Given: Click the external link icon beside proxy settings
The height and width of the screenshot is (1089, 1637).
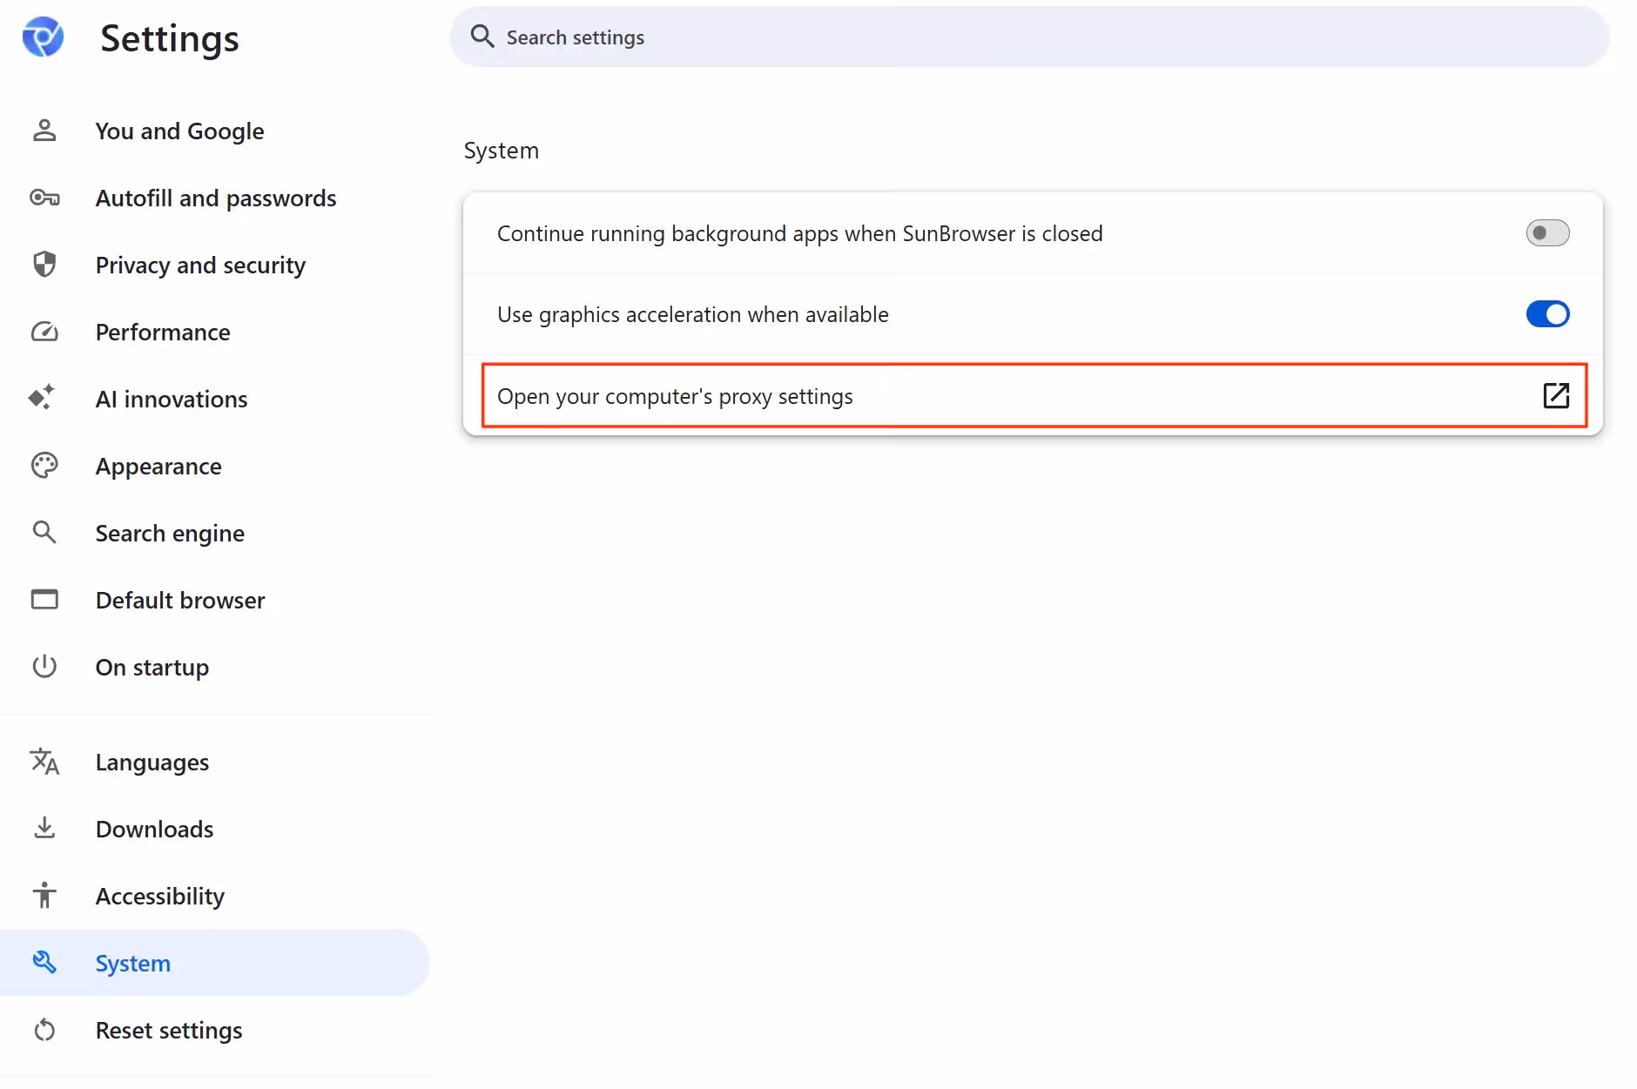Looking at the screenshot, I should click(1556, 396).
